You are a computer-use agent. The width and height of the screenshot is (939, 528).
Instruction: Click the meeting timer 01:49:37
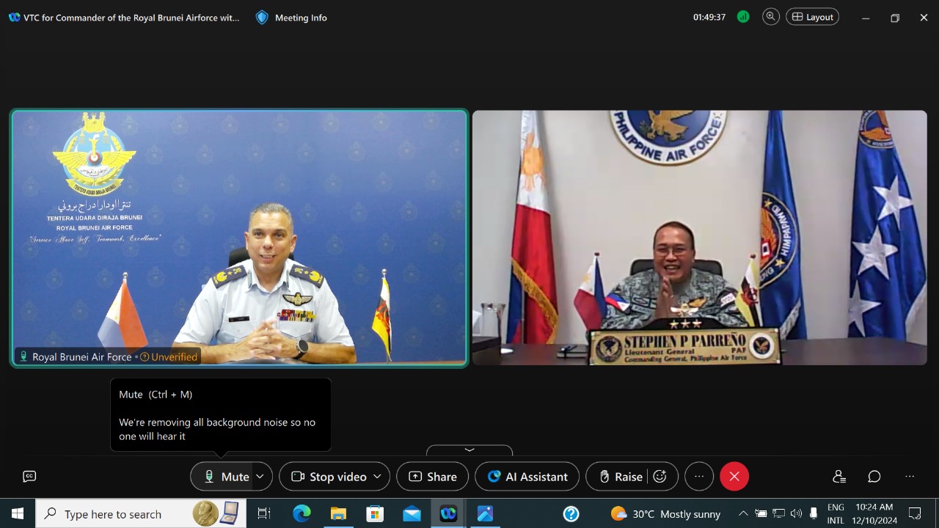[709, 18]
